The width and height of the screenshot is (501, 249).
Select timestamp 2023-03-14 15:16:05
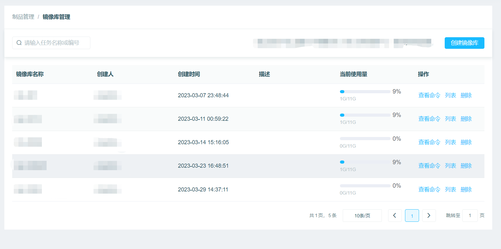(203, 142)
